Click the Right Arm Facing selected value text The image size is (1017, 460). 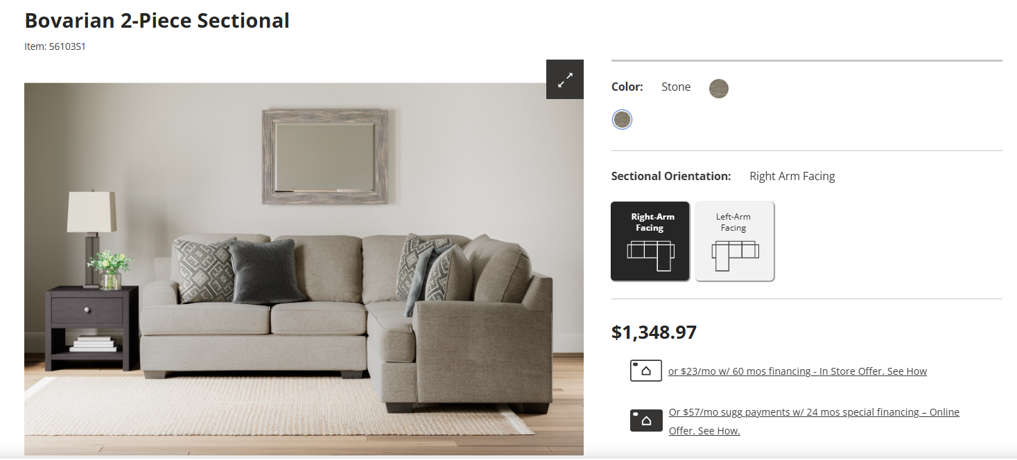[x=792, y=176]
